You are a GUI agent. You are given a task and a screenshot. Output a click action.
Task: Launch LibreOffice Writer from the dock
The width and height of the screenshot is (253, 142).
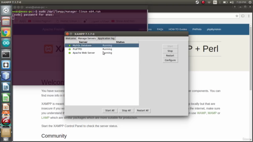tap(6, 87)
